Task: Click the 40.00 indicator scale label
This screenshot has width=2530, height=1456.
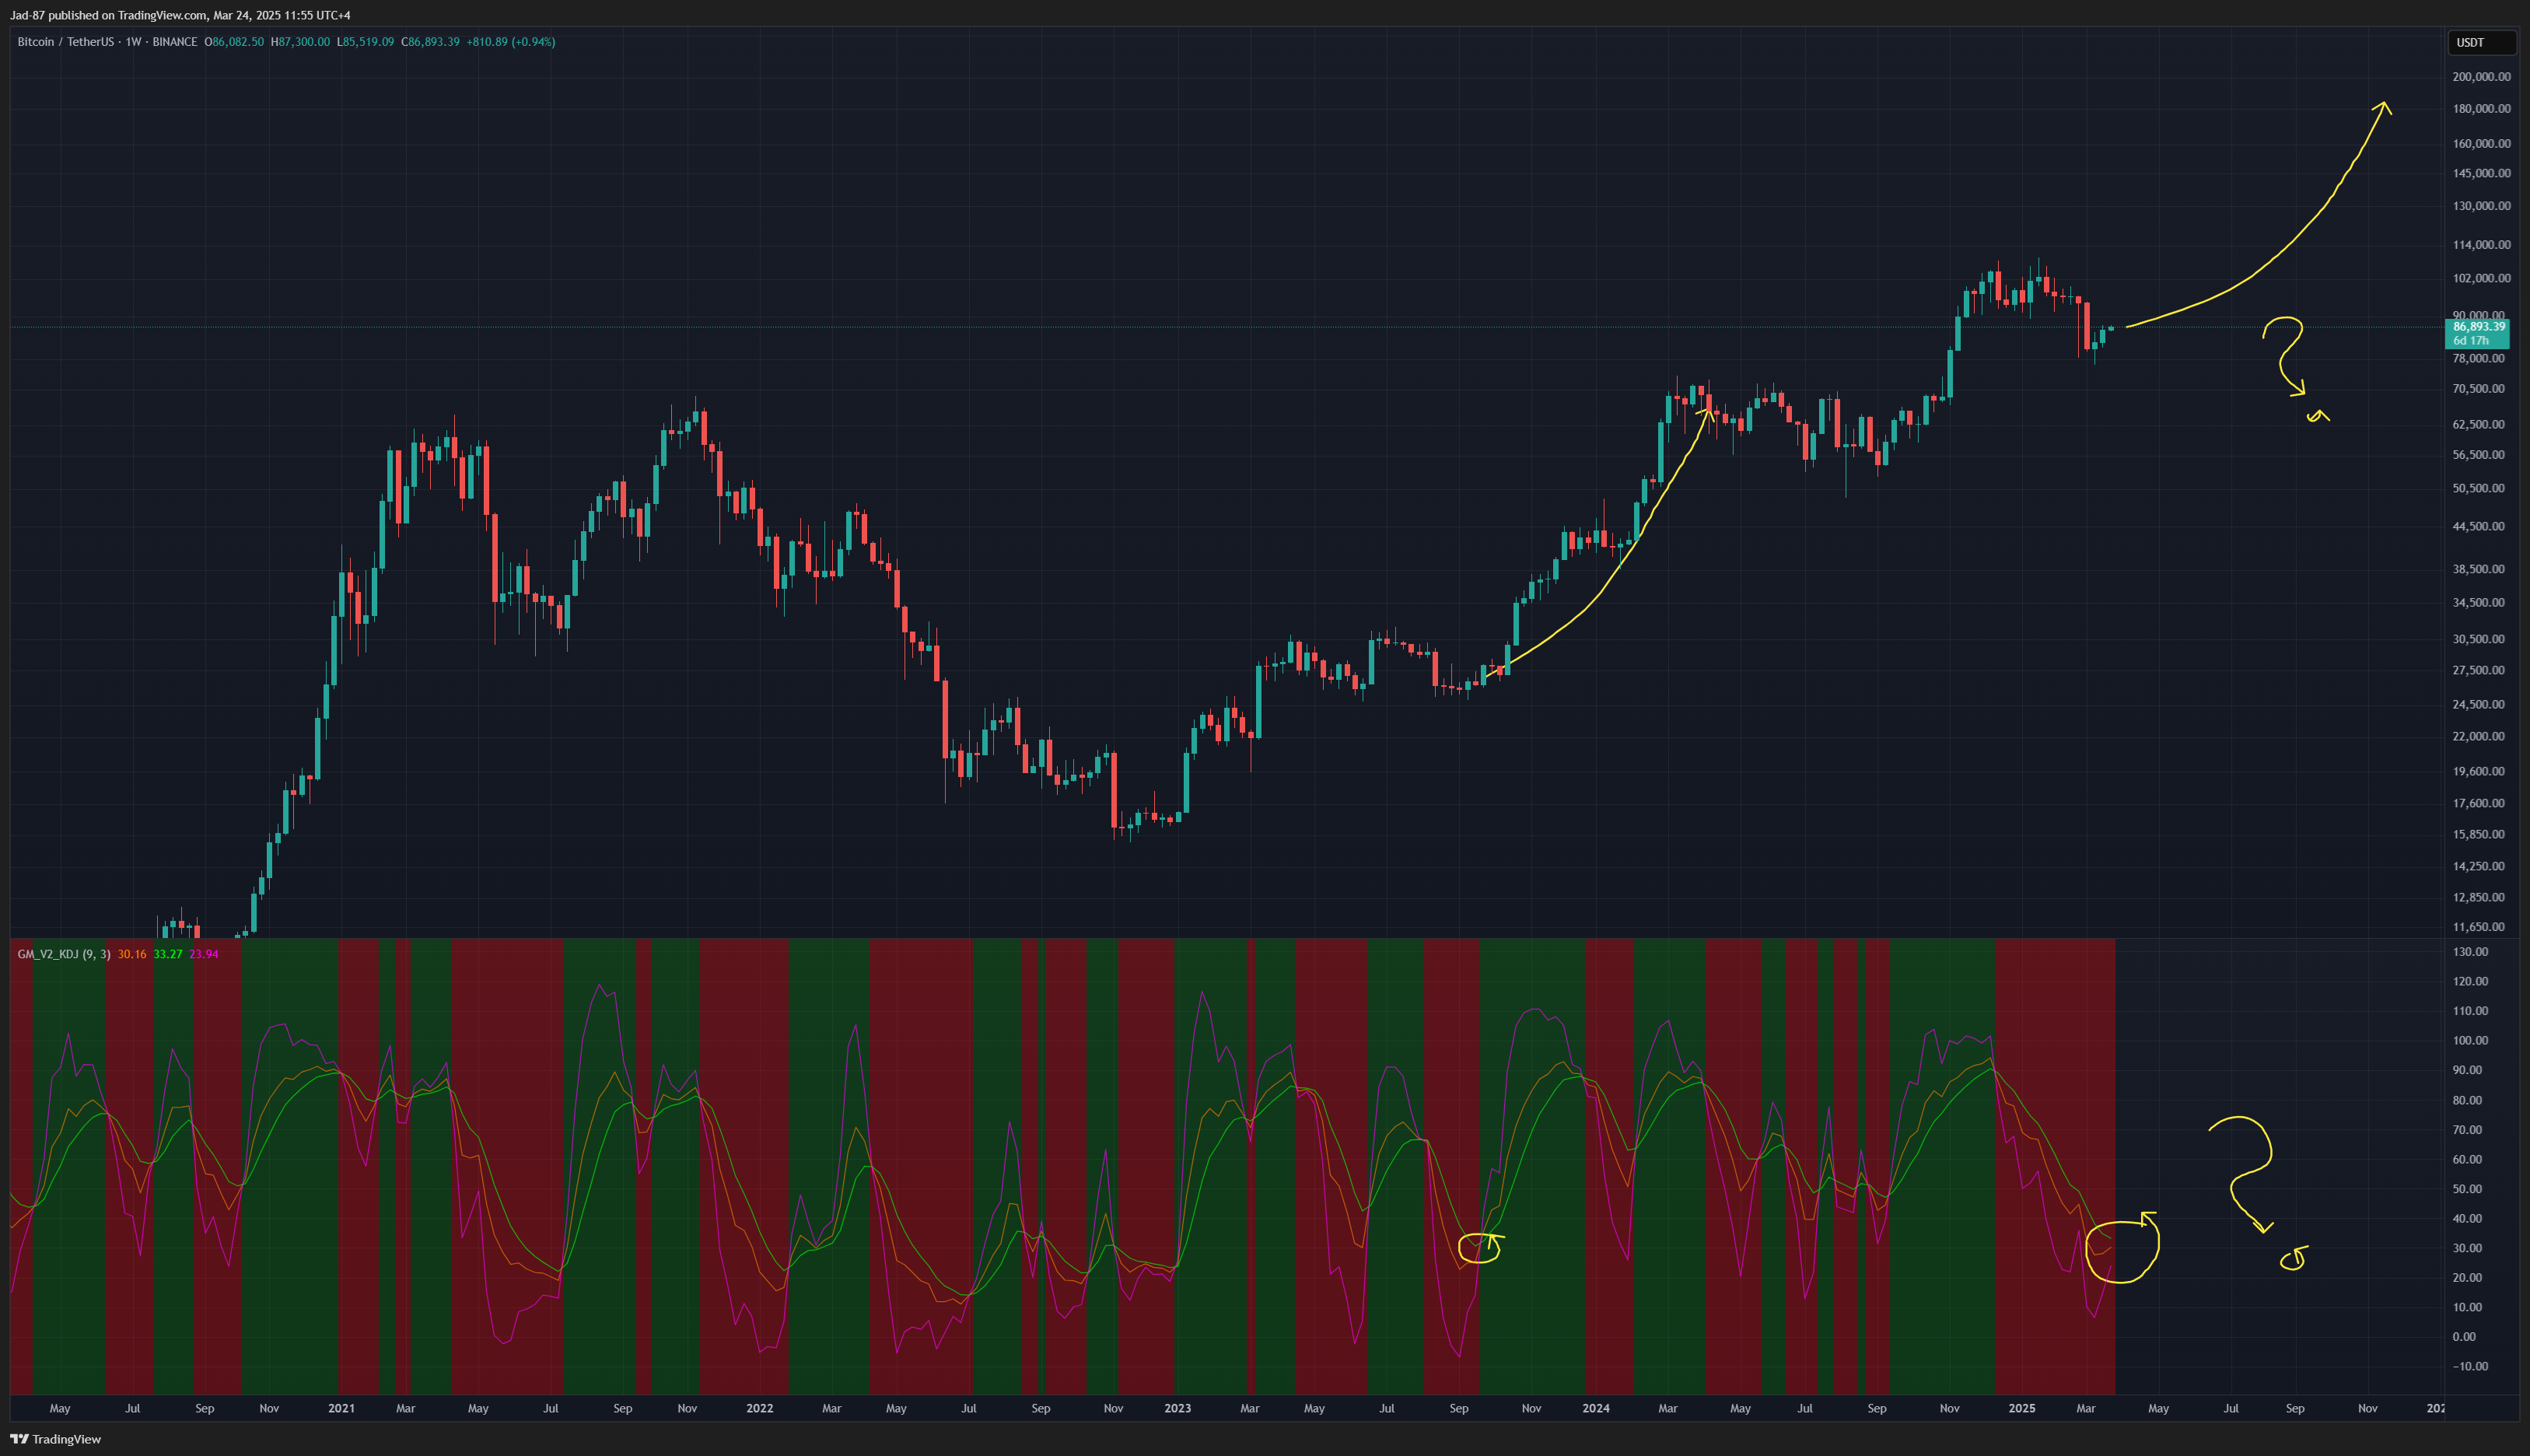Action: point(2467,1219)
